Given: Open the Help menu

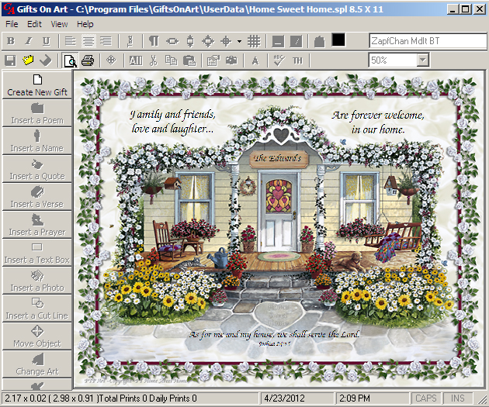Looking at the screenshot, I should (x=85, y=24).
